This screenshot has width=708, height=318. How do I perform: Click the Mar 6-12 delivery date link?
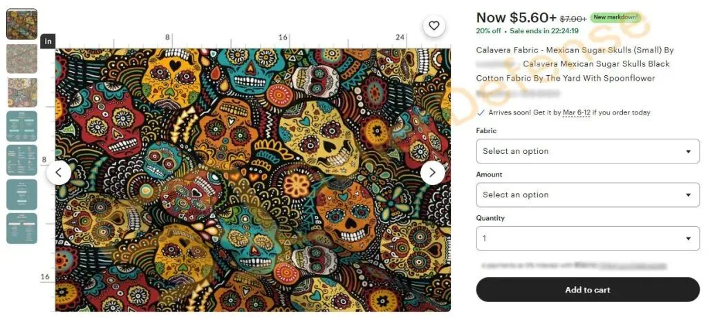(576, 112)
